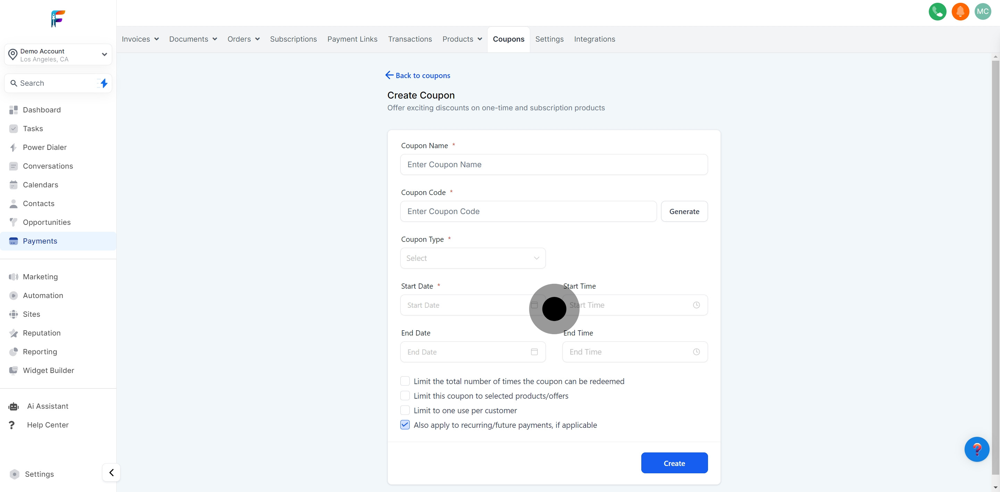Open the Subscriptions tab

tap(293, 39)
